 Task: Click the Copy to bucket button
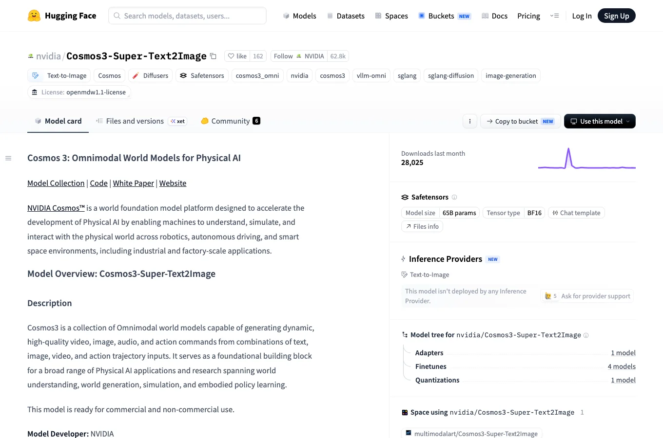pos(520,121)
